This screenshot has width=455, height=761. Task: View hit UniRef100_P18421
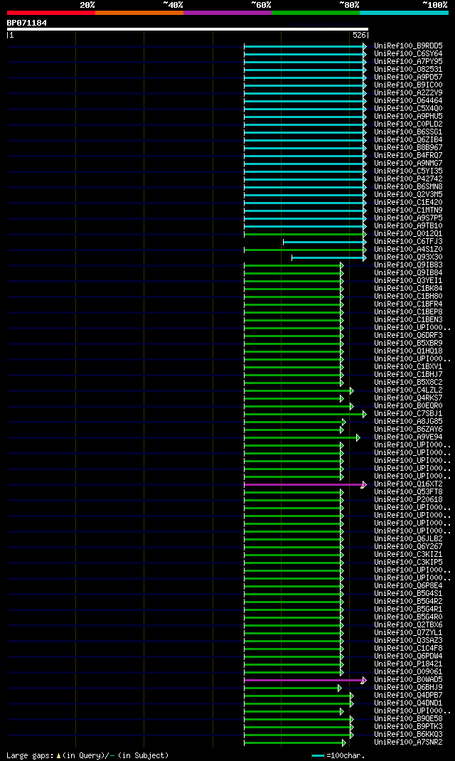[x=408, y=664]
